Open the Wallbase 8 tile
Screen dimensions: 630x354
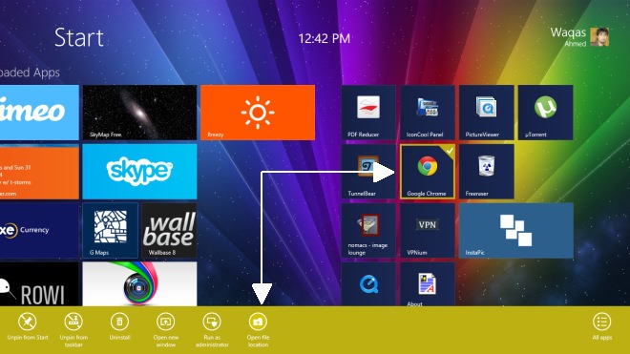169,231
